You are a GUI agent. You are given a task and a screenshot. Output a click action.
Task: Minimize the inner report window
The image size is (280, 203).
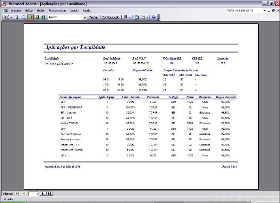click(269, 11)
